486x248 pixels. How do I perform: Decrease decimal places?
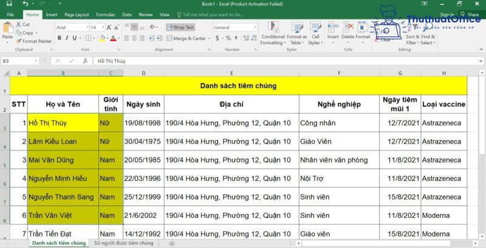point(254,38)
